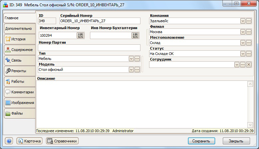Viewport: 259px width, 149px height.
Task: Click ellipsis button next to Компания field
Action: pos(249,21)
